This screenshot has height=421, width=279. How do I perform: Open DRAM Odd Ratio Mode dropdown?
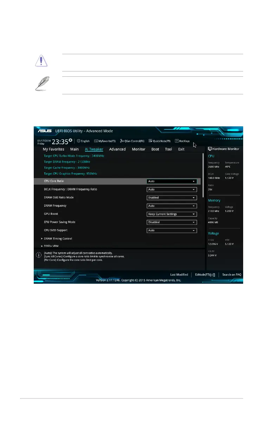pyautogui.click(x=172, y=197)
